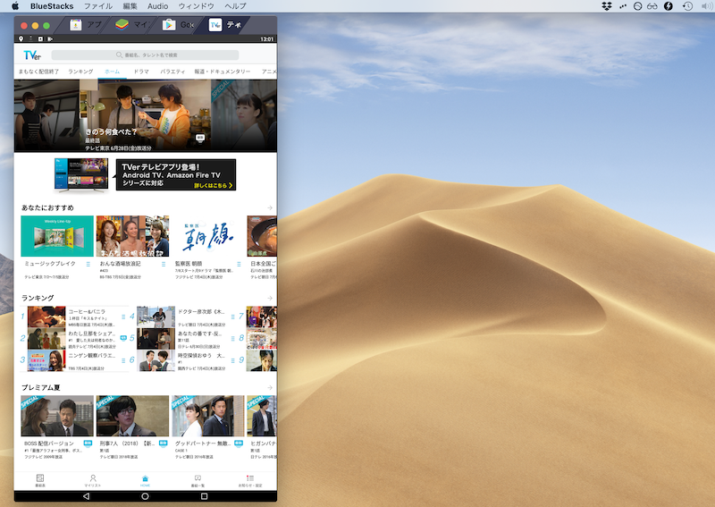The width and height of the screenshot is (715, 507).
Task: Open お知らせ・設定 in the bottom bar
Action: tap(250, 480)
